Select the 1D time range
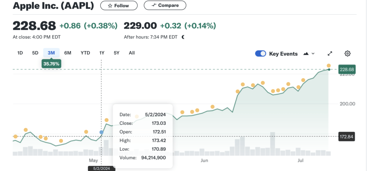 coord(20,53)
